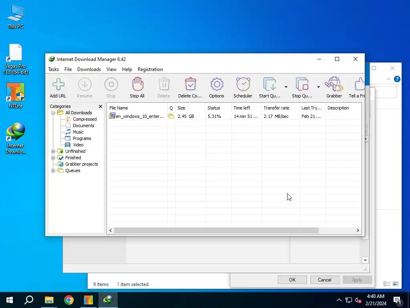Sort by Description column header

[343, 108]
